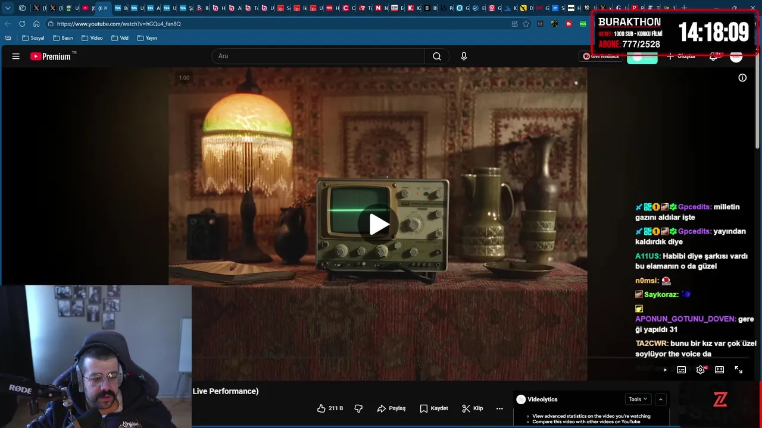Click the icon left of bookmark star
This screenshot has height=428, width=762.
514,24
